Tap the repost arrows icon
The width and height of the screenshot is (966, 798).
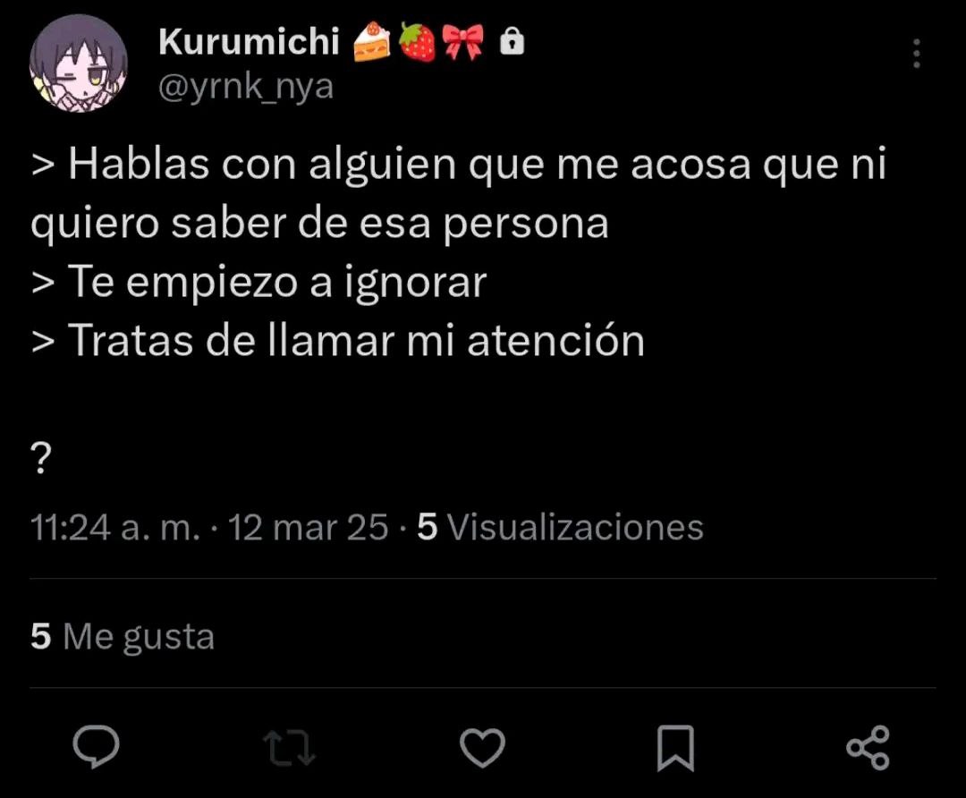tap(289, 748)
